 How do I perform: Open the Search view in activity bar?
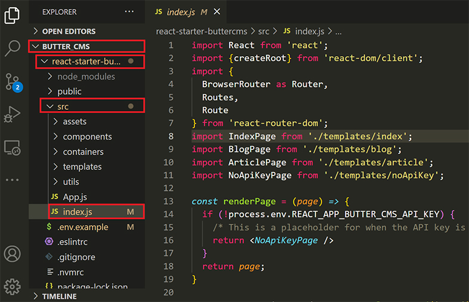[13, 48]
